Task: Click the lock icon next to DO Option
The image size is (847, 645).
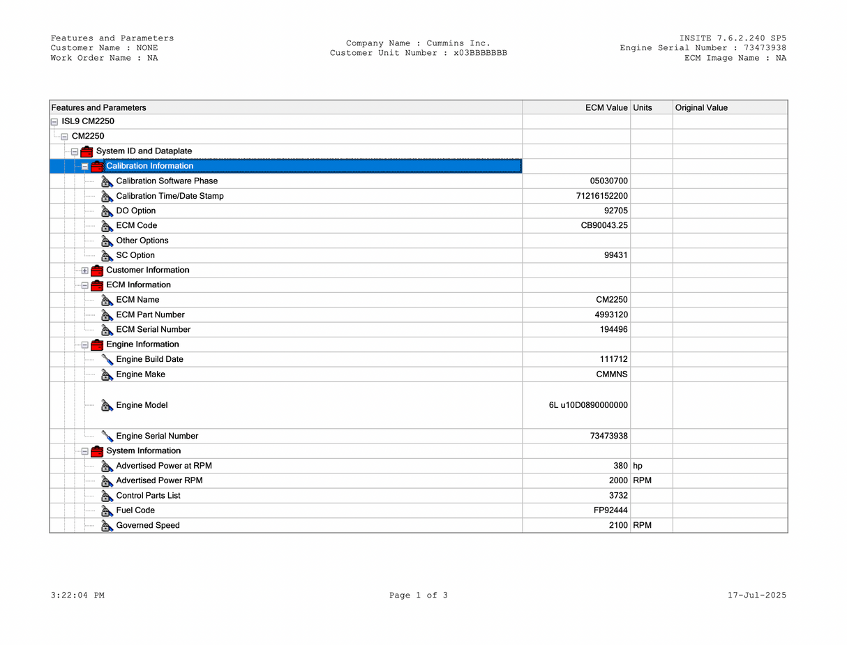Action: (107, 211)
